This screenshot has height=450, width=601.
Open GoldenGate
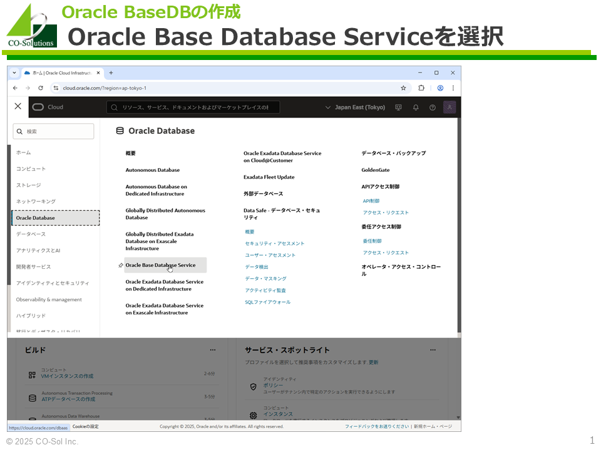375,170
